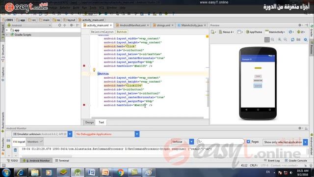Switch to Android Studio in taskbar

pos(78,173)
